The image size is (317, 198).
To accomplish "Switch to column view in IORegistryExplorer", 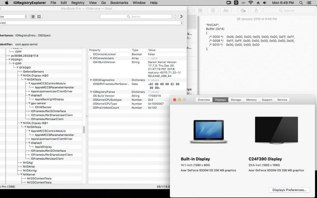I will tap(39, 16).
